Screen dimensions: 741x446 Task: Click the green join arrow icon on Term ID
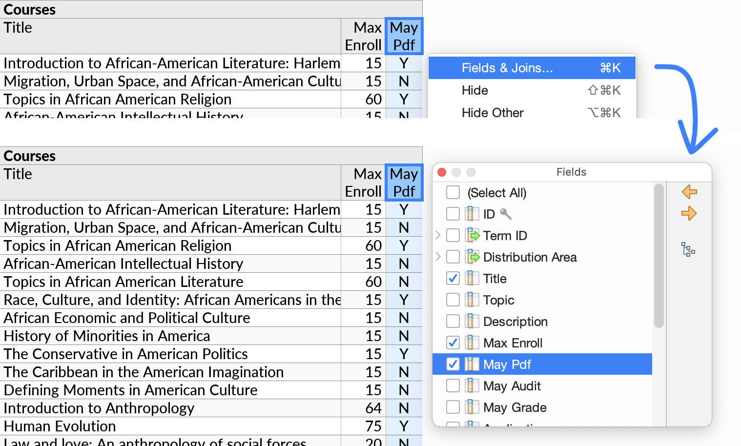point(472,235)
